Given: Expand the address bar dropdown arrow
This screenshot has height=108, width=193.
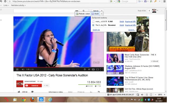Looking at the screenshot, I should click(114, 1).
